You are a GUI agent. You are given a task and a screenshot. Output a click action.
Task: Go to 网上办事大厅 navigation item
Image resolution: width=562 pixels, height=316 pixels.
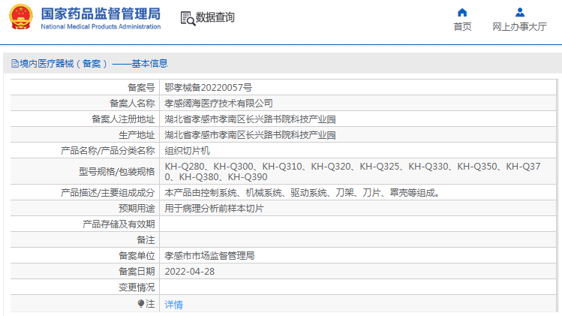pyautogui.click(x=519, y=27)
